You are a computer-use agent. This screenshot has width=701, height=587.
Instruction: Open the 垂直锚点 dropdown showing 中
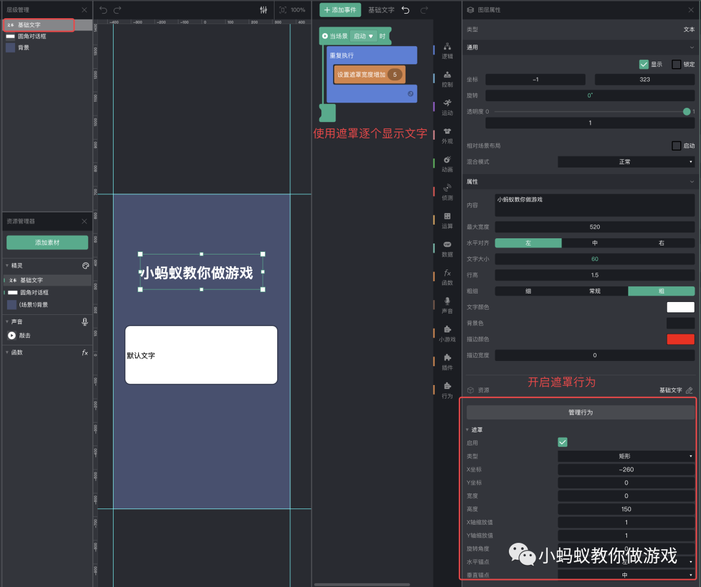tap(626, 575)
